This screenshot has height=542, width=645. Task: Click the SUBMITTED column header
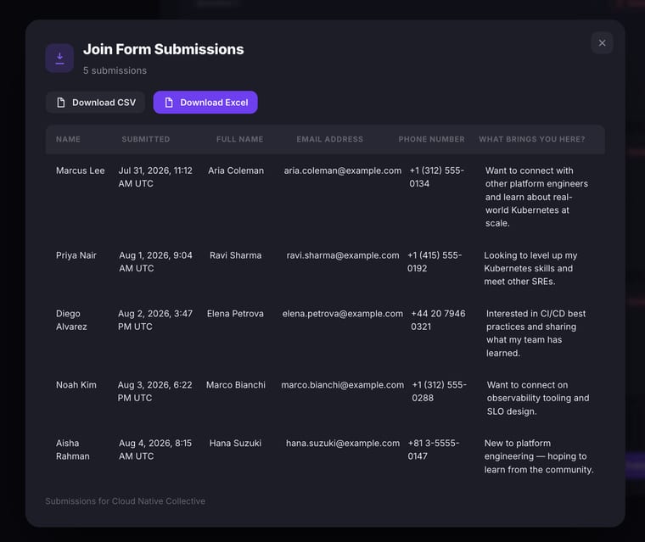click(x=146, y=139)
